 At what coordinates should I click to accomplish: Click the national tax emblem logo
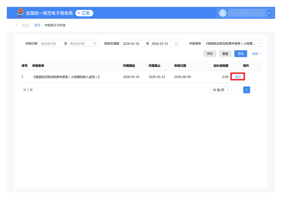pos(21,13)
